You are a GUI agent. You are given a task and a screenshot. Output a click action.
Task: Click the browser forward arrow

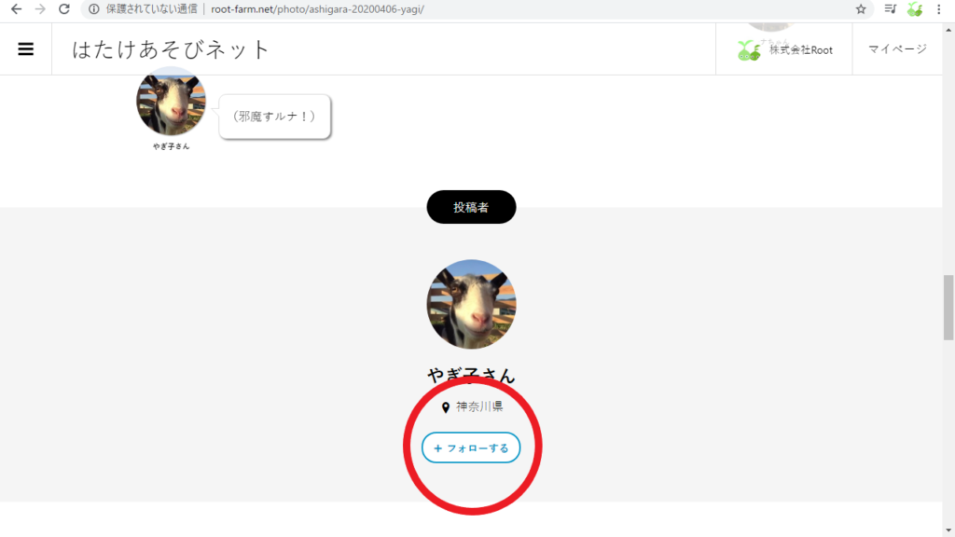point(40,9)
